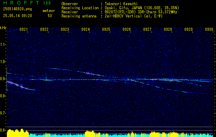Image resolution: width=216 pixels, height=137 pixels.
Task: Click the 0928 time marker
Action: pos(168,29)
